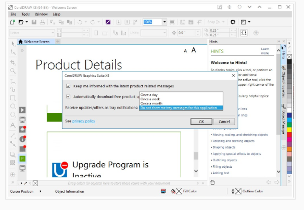Image resolution: width=304 pixels, height=210 pixels.
Task: Click the Redo arrow icon
Action: point(93,22)
